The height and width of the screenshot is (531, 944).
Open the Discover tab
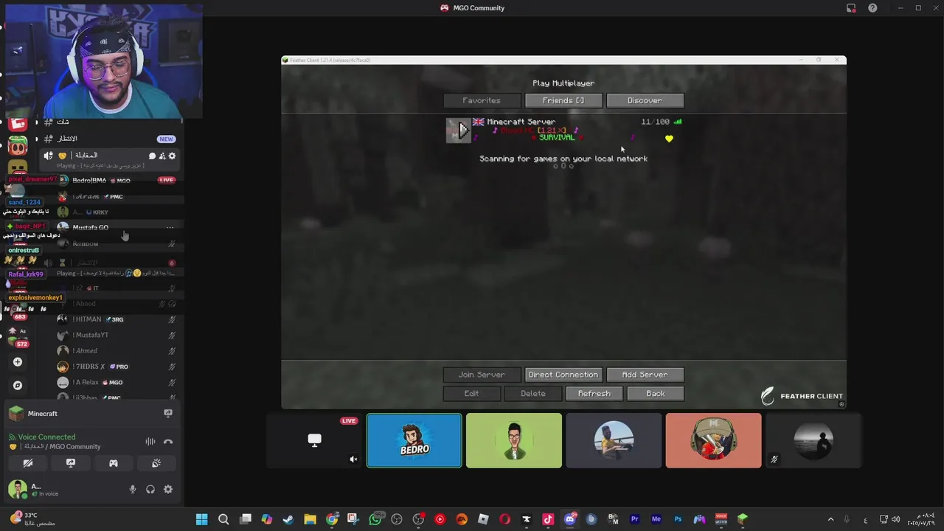coord(645,100)
